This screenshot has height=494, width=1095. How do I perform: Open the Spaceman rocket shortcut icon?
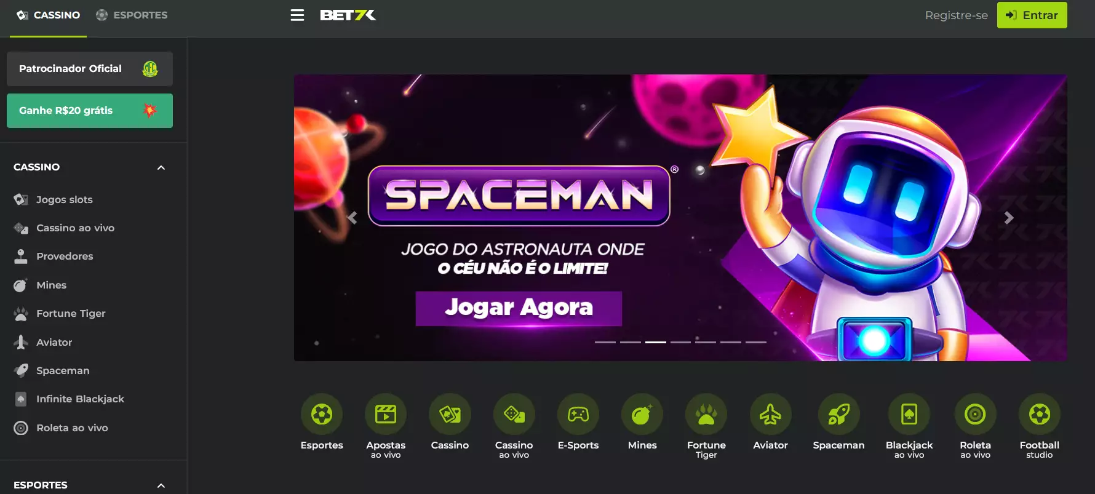838,414
